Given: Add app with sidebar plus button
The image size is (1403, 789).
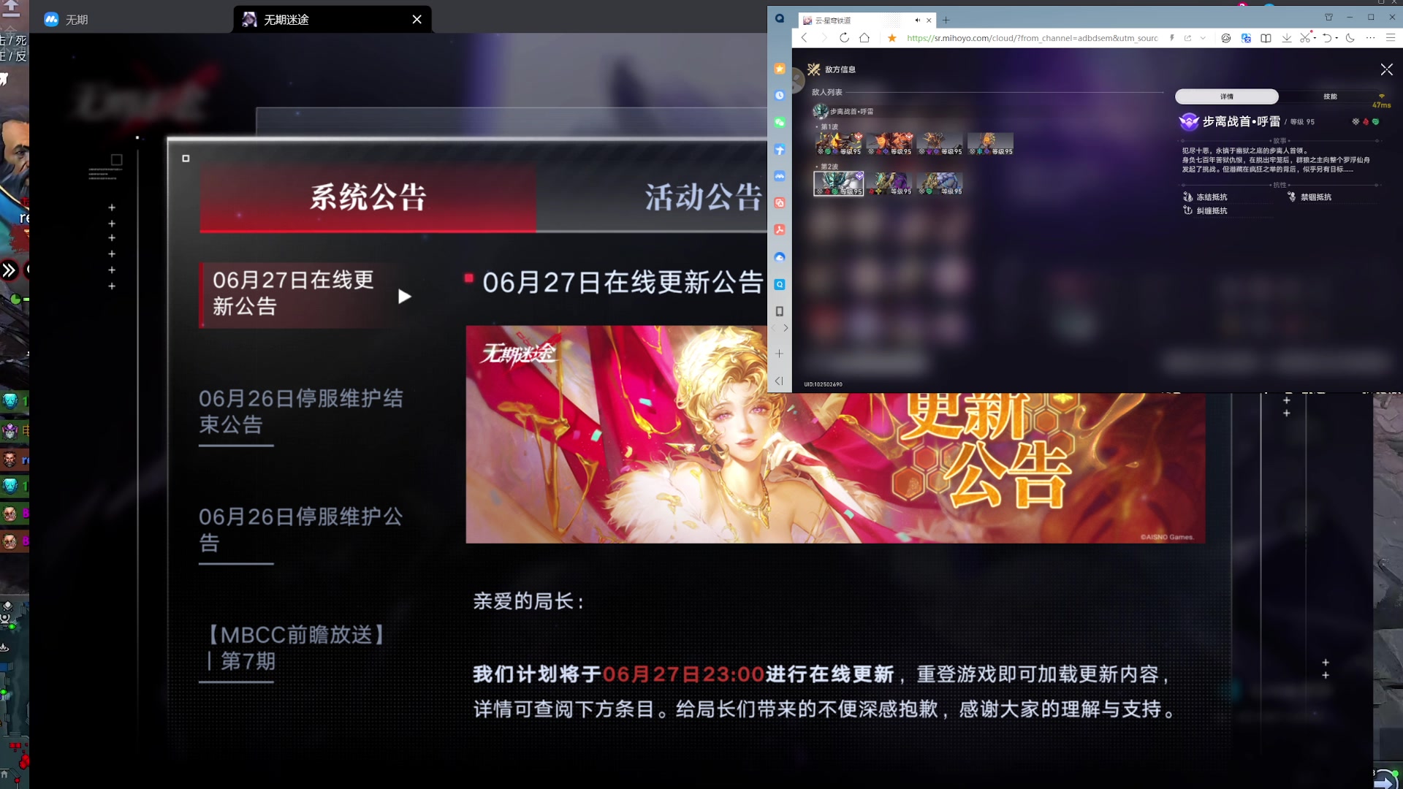Looking at the screenshot, I should (x=780, y=354).
